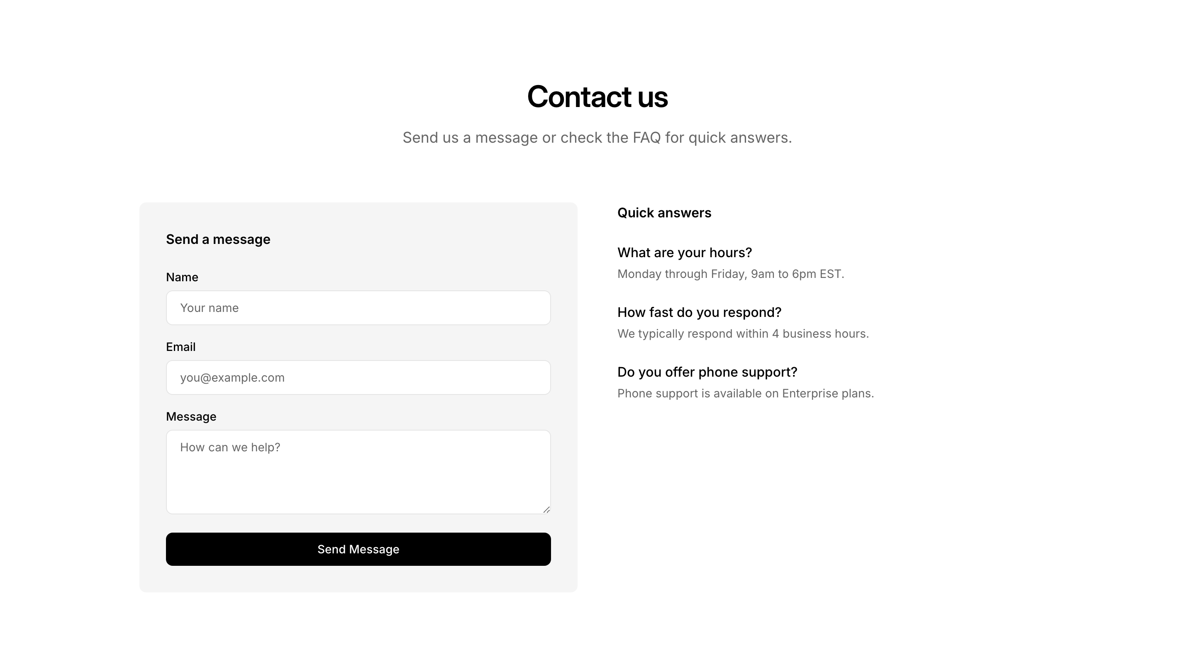The image size is (1195, 672).
Task: Click the Name field label
Action: tap(182, 278)
